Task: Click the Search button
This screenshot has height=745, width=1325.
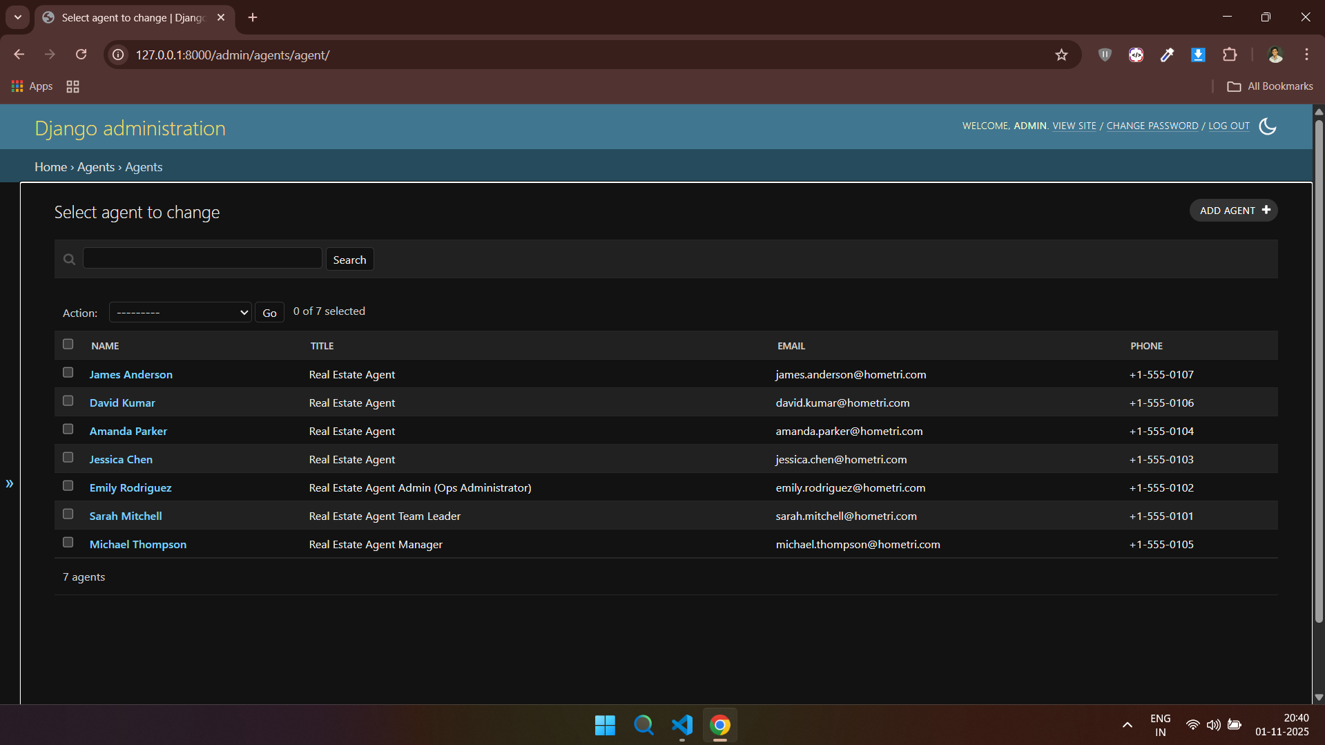Action: pyautogui.click(x=349, y=260)
